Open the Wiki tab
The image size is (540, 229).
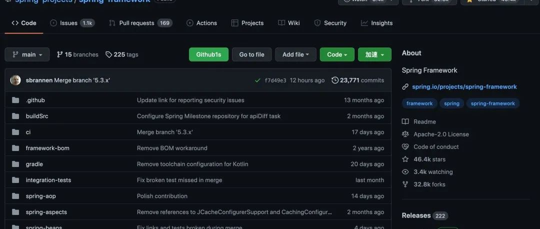(288, 23)
